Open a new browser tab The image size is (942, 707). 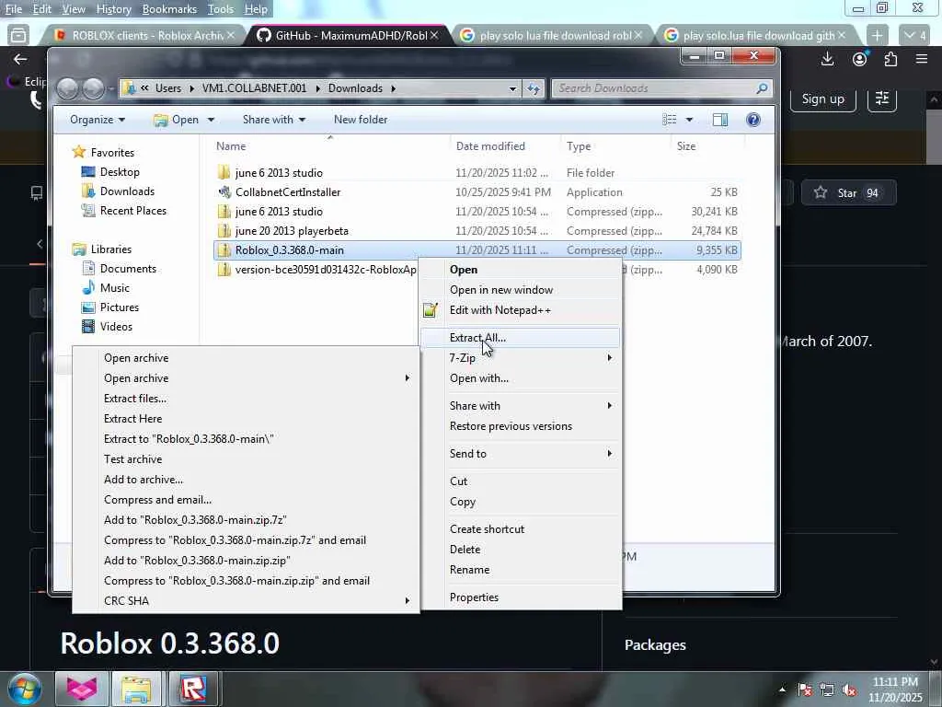point(877,36)
